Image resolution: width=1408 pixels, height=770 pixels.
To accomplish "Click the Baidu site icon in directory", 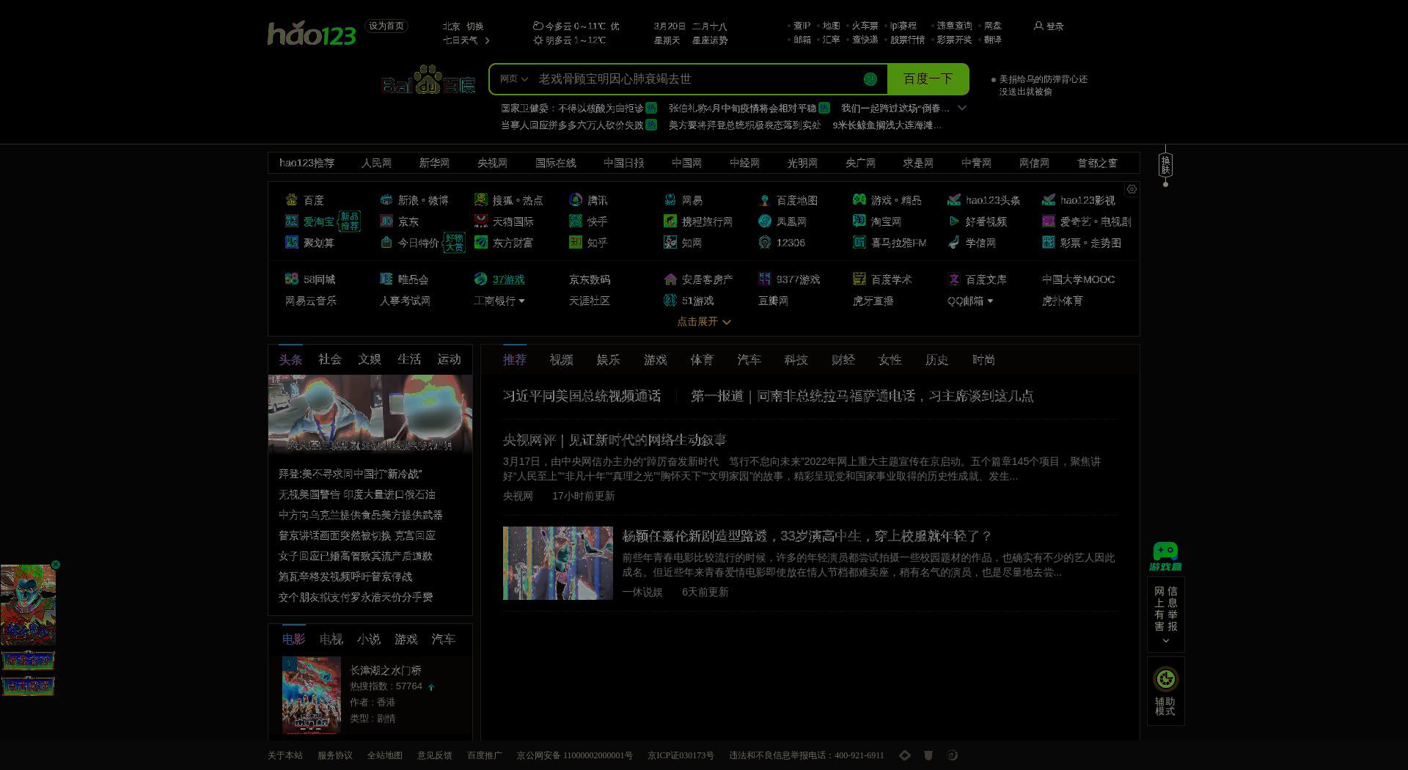I will pos(291,199).
